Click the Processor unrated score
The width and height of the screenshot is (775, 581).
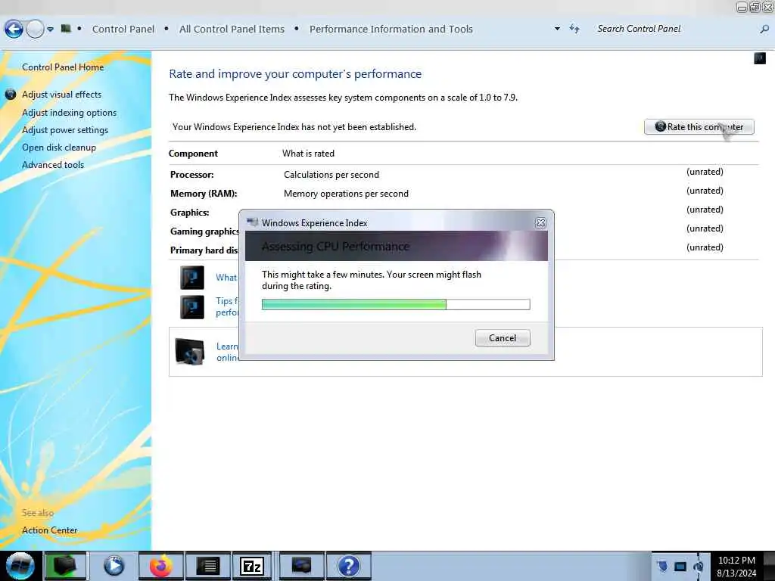tap(705, 172)
